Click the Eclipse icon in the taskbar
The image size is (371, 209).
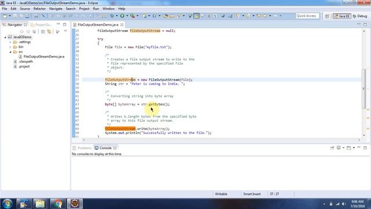coord(75,204)
